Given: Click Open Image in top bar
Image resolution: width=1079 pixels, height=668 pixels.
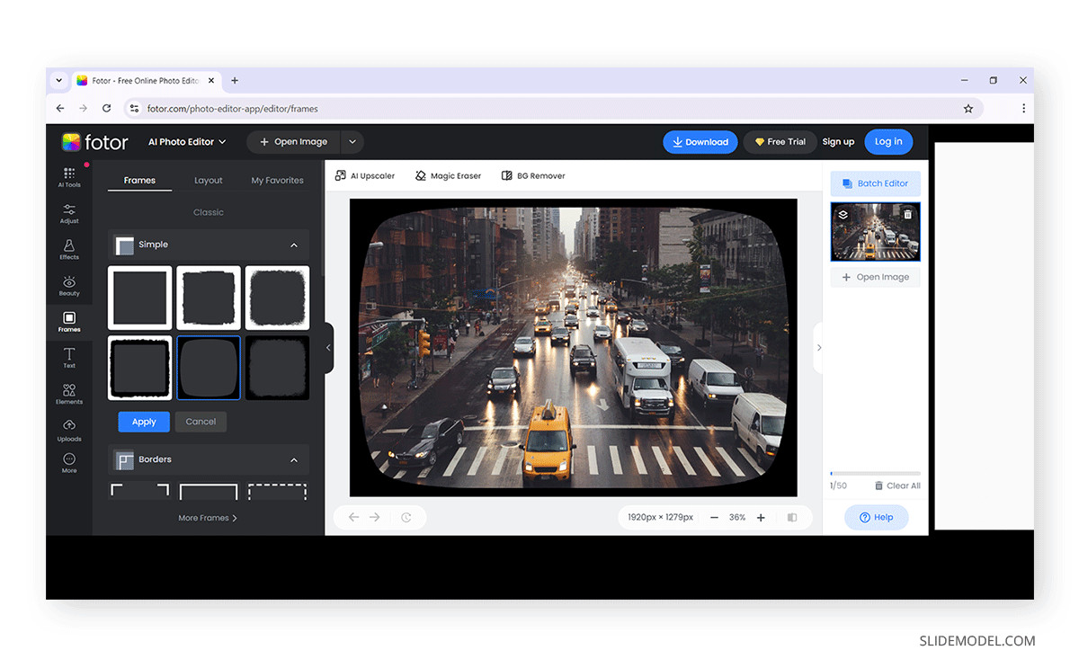Looking at the screenshot, I should click(294, 142).
